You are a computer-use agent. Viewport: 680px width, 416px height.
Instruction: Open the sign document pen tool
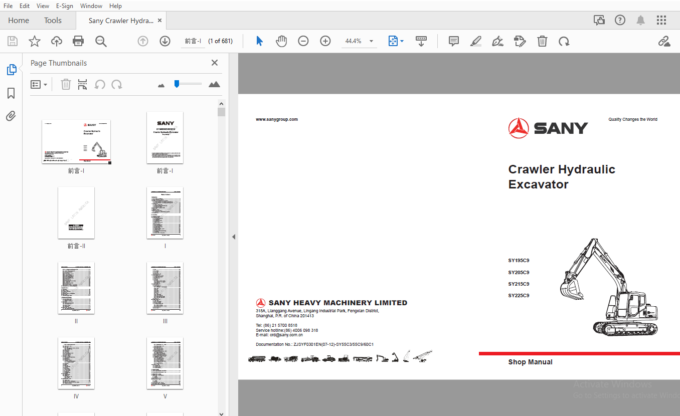pos(498,41)
